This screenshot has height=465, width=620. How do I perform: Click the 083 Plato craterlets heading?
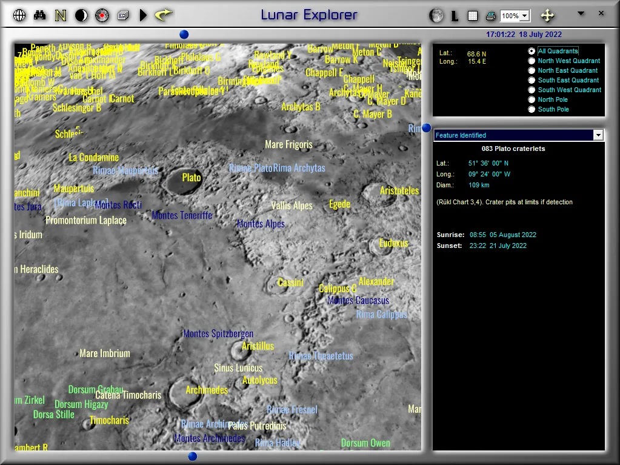(513, 149)
